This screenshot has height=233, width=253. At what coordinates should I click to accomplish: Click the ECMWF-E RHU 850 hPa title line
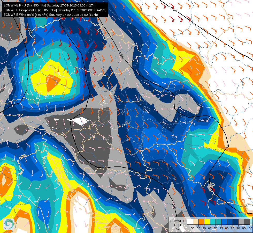tap(50, 5)
